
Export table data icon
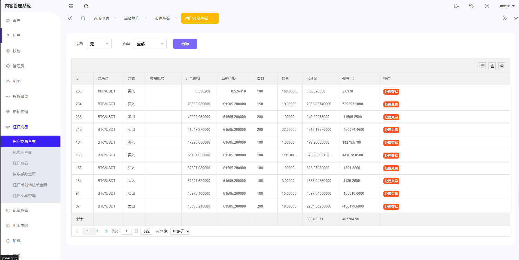click(492, 66)
